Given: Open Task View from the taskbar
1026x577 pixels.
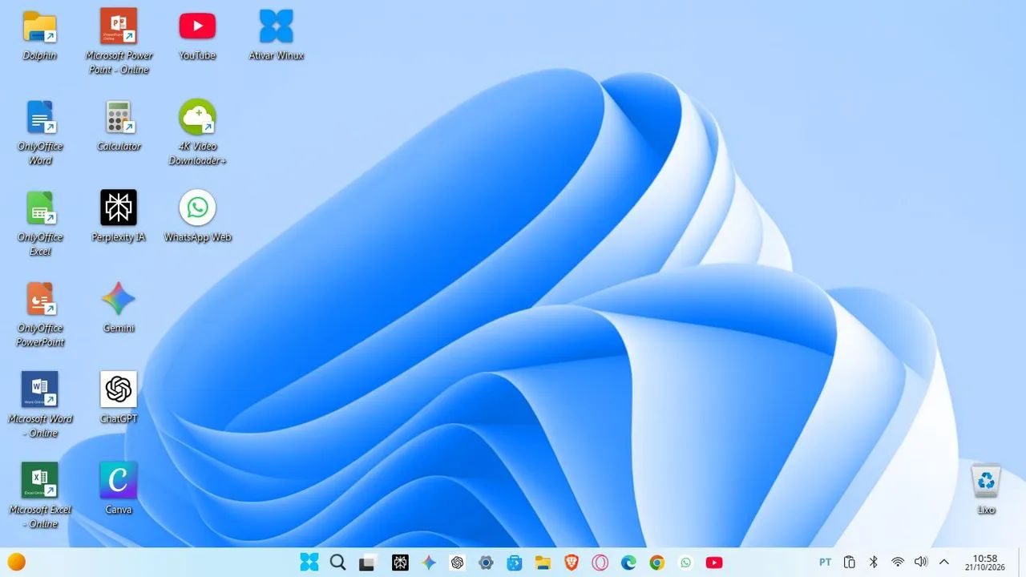Looking at the screenshot, I should click(x=367, y=563).
